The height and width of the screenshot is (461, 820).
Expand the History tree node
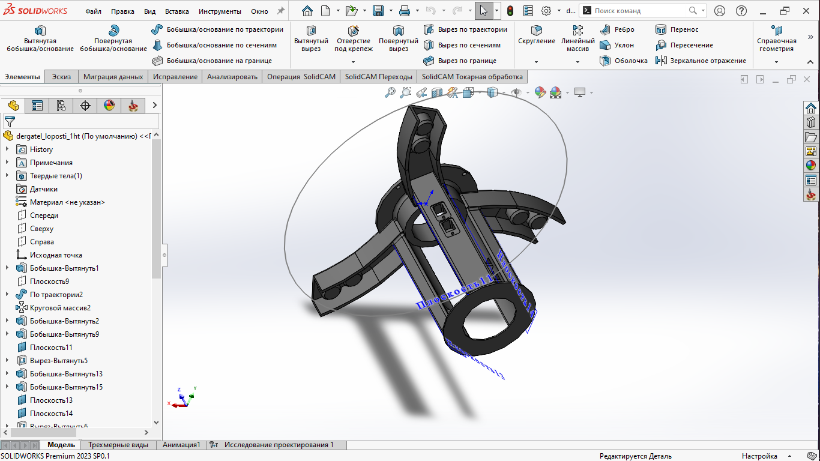pos(7,149)
